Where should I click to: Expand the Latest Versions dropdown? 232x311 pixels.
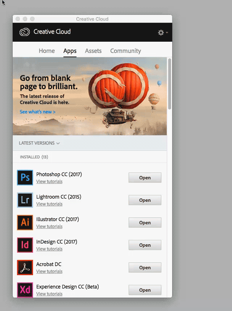click(x=39, y=143)
